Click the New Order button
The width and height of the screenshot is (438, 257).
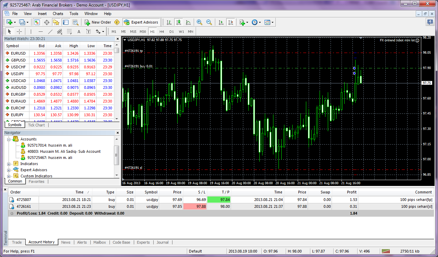(x=98, y=22)
